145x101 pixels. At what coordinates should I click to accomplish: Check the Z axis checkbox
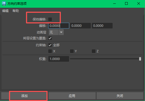click(93, 51)
